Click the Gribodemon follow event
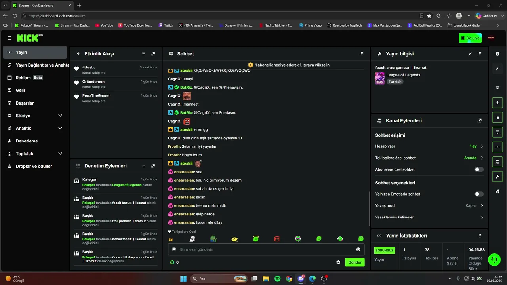Screen dimensions: 507x285 click(116, 84)
